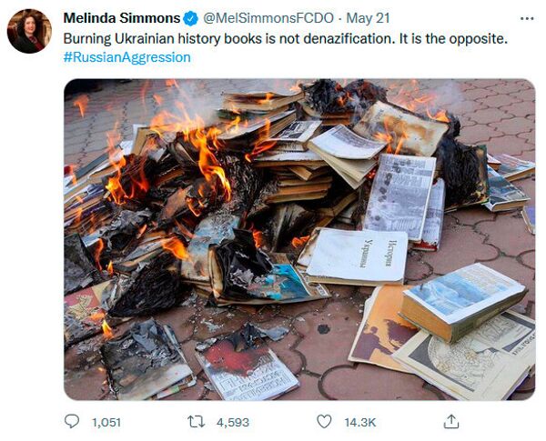Retweet using the retweet arrows icon
Screen dimensions: 546x441
point(196,422)
